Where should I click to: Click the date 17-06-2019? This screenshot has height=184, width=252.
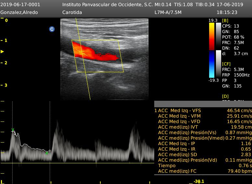230,5
